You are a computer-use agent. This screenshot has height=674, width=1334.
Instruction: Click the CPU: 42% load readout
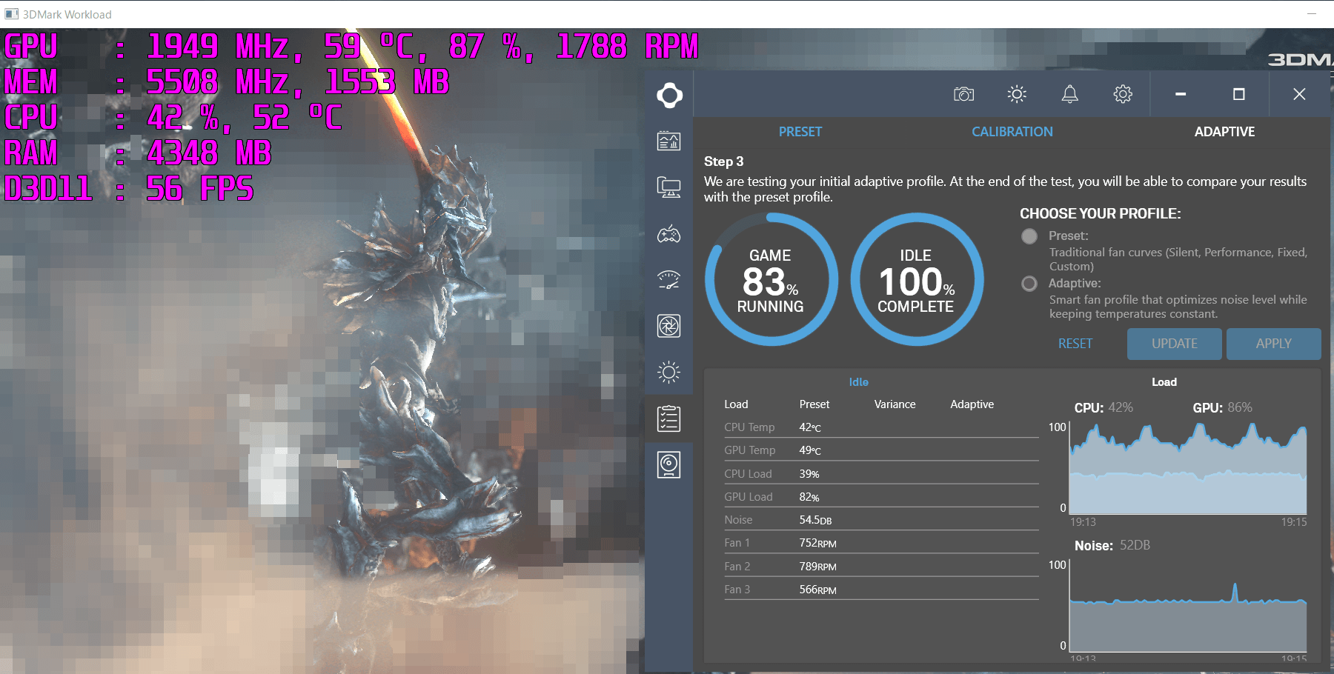[1104, 407]
